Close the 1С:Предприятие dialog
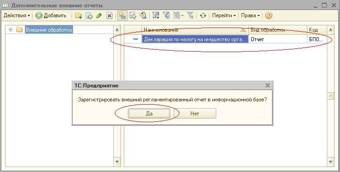This screenshot has height=172, width=340. click(267, 86)
